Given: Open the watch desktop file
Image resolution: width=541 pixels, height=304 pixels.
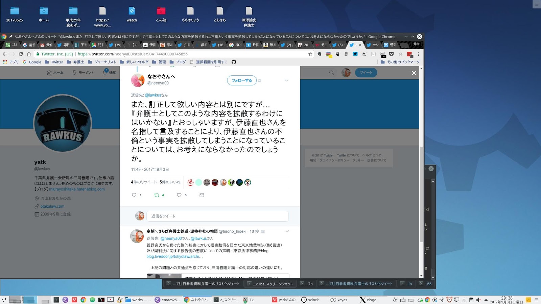Looking at the screenshot, I should pyautogui.click(x=132, y=15).
